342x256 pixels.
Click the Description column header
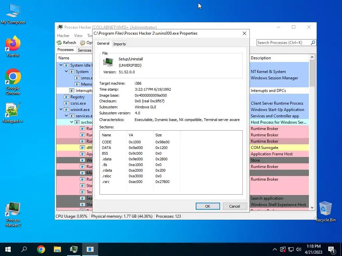click(x=279, y=58)
